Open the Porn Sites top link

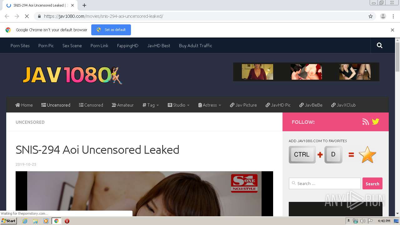coord(20,46)
